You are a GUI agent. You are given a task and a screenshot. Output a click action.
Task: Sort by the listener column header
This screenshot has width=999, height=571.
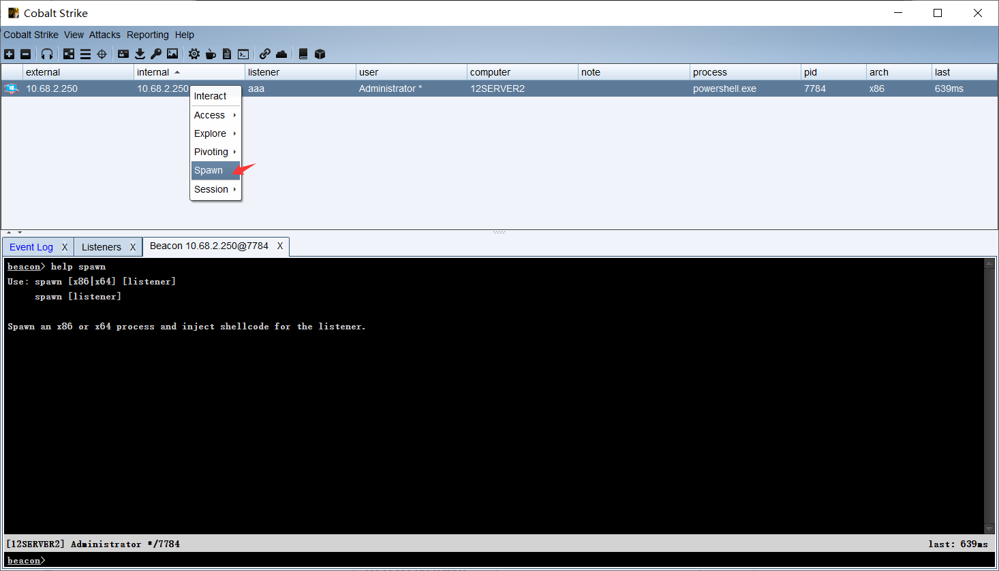pyautogui.click(x=301, y=72)
